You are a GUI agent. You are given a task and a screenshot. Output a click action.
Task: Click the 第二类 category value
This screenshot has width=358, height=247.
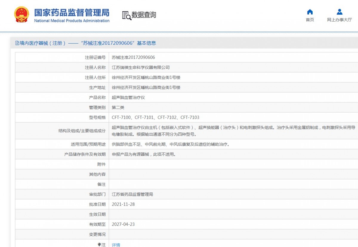coord(118,107)
